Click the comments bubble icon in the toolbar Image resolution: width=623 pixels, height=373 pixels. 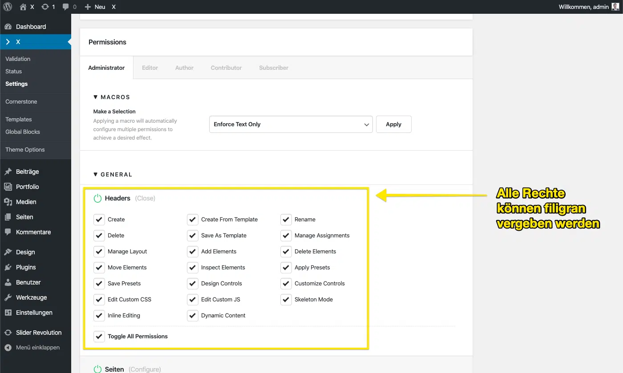point(66,7)
